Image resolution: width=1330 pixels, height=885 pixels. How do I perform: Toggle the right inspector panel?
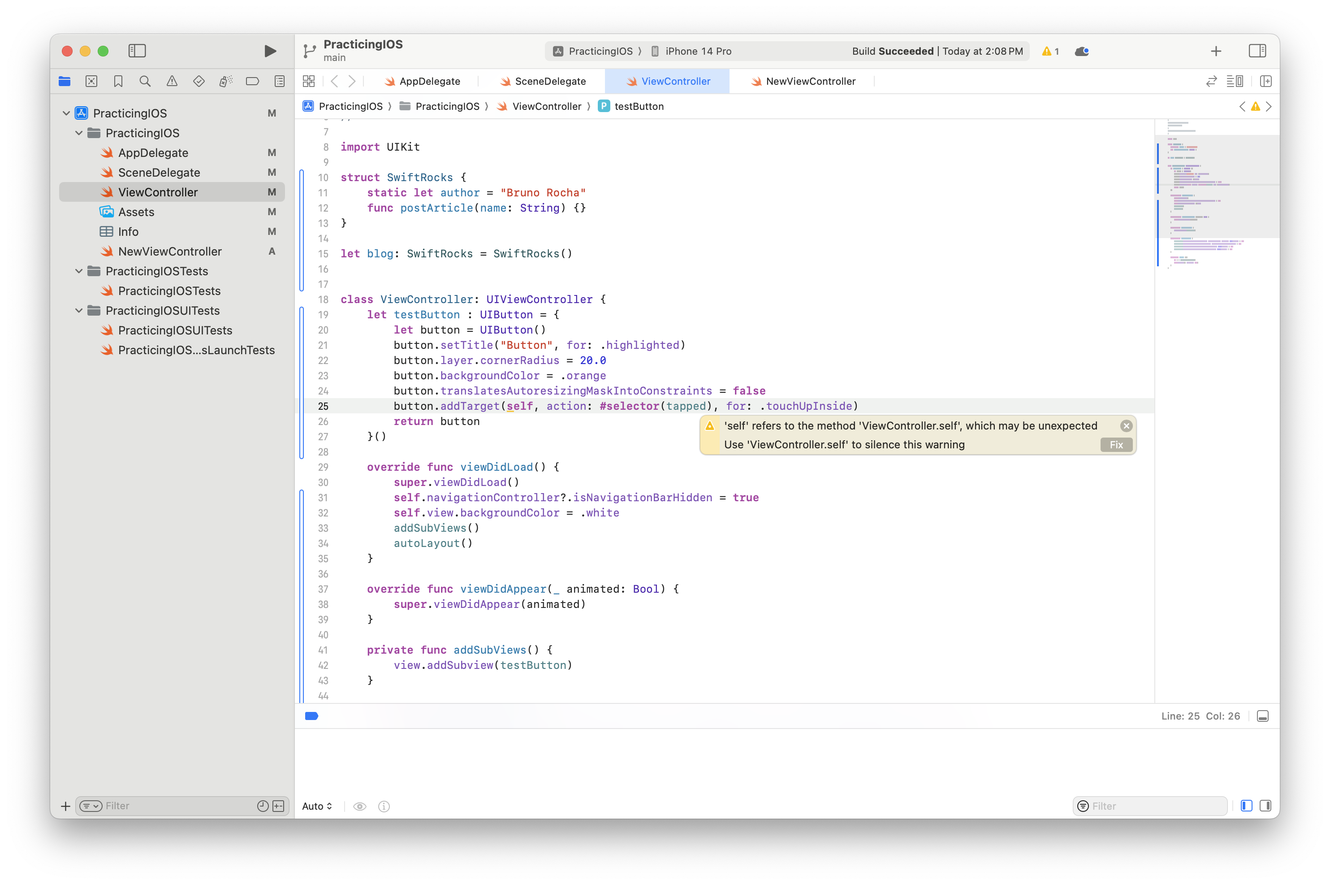pyautogui.click(x=1257, y=51)
